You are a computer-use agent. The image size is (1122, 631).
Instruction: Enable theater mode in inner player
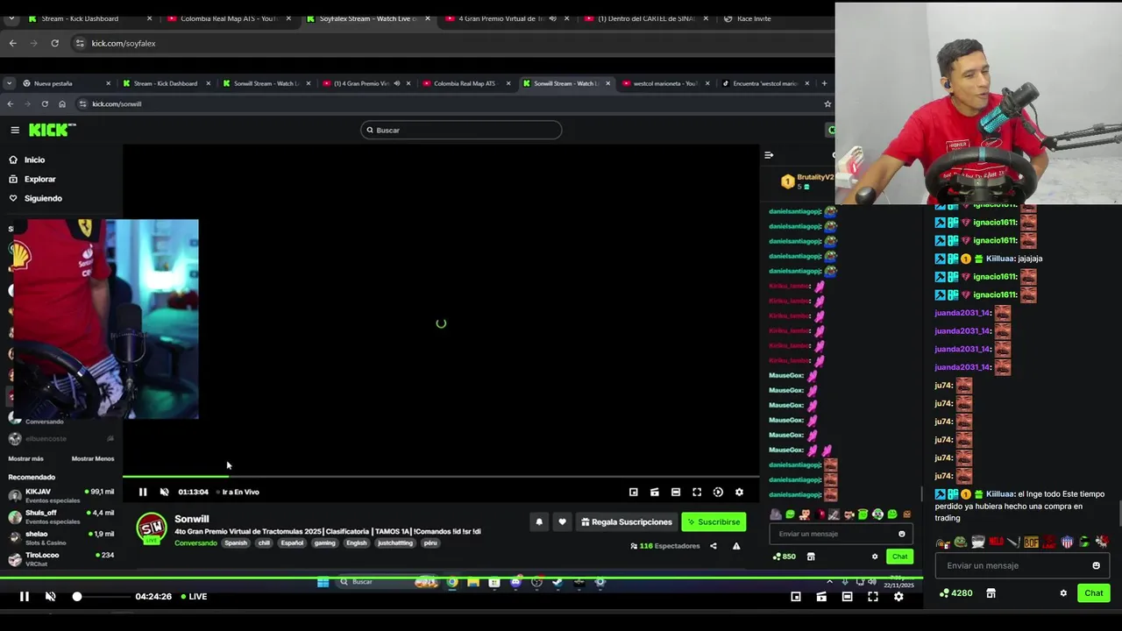676,492
